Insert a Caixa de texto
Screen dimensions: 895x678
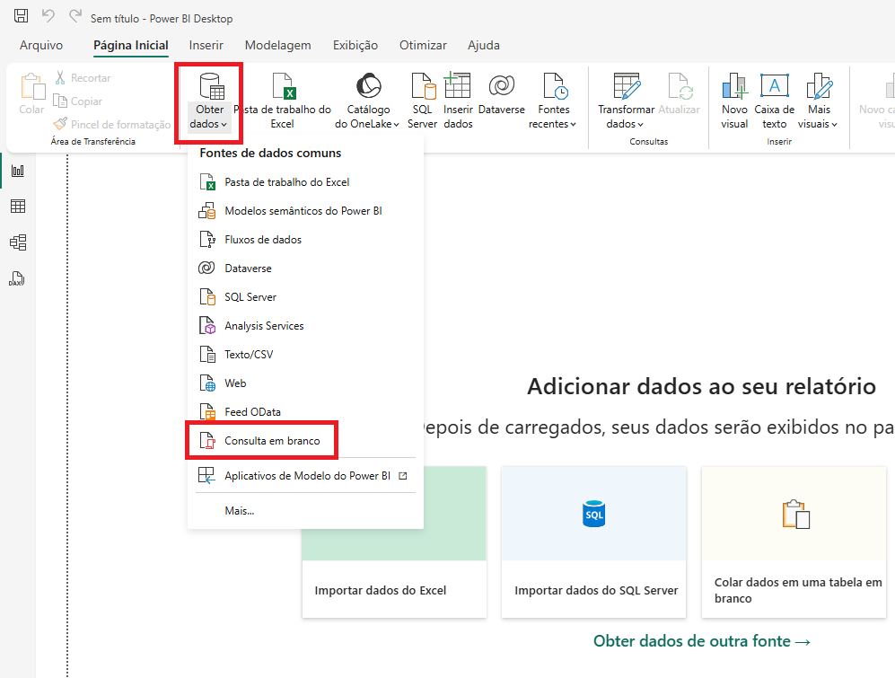click(775, 101)
